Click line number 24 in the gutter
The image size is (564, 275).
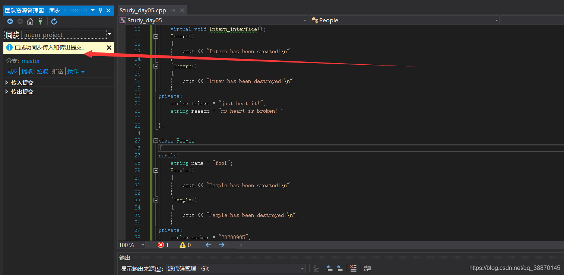coord(137,133)
